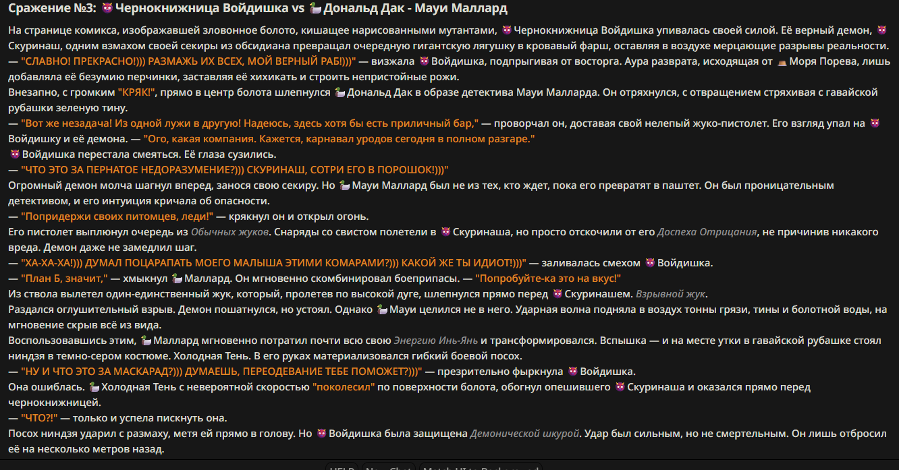Click the italic text 'Обычных жуков'
The image size is (899, 470).
tap(229, 232)
